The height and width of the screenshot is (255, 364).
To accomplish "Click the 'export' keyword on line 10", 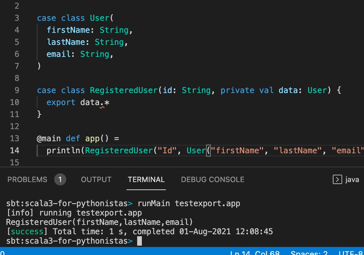I will [x=61, y=102].
